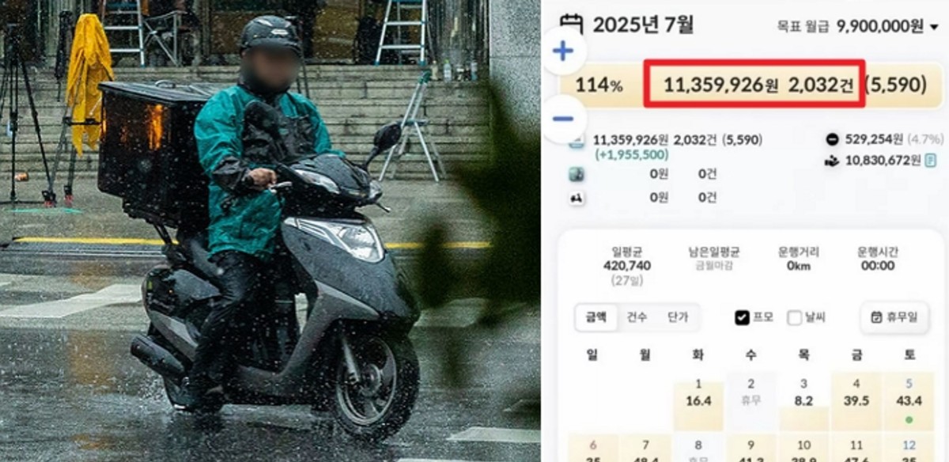949x462 pixels.
Task: Click the black minus deduction icon
Action: pyautogui.click(x=831, y=139)
